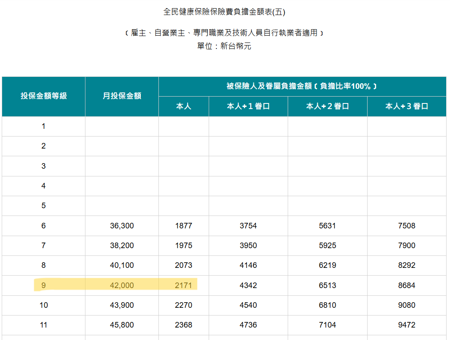Select the 本人+2 眷口 column header

327,106
